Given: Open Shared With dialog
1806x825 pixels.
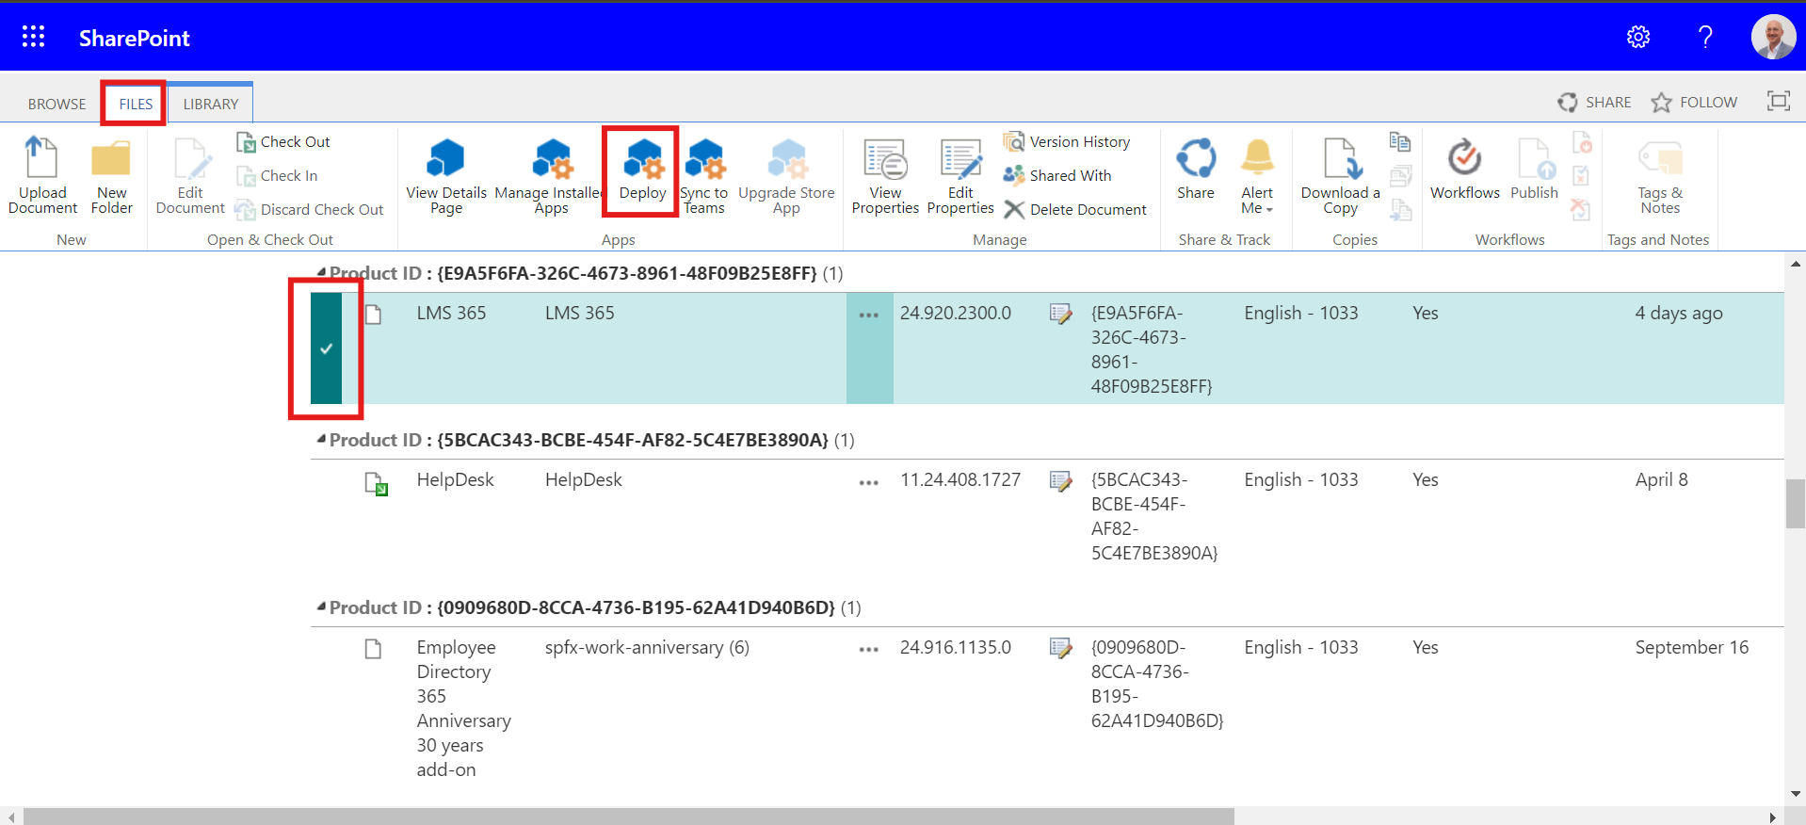Looking at the screenshot, I should point(1057,176).
